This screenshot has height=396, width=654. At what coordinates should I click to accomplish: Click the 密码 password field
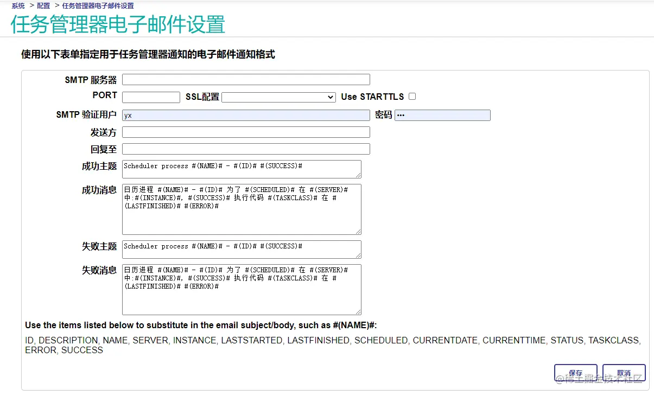(x=442, y=115)
